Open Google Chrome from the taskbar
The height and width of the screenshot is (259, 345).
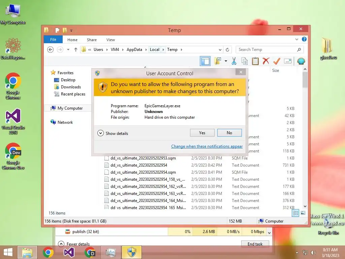[x=48, y=252]
